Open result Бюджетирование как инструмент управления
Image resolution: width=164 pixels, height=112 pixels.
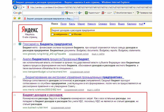tap(73, 77)
